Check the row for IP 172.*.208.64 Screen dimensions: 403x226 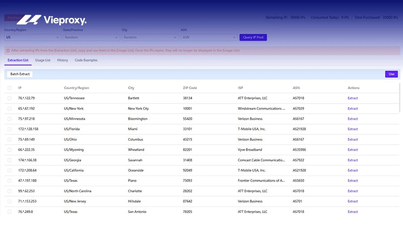tap(9, 171)
